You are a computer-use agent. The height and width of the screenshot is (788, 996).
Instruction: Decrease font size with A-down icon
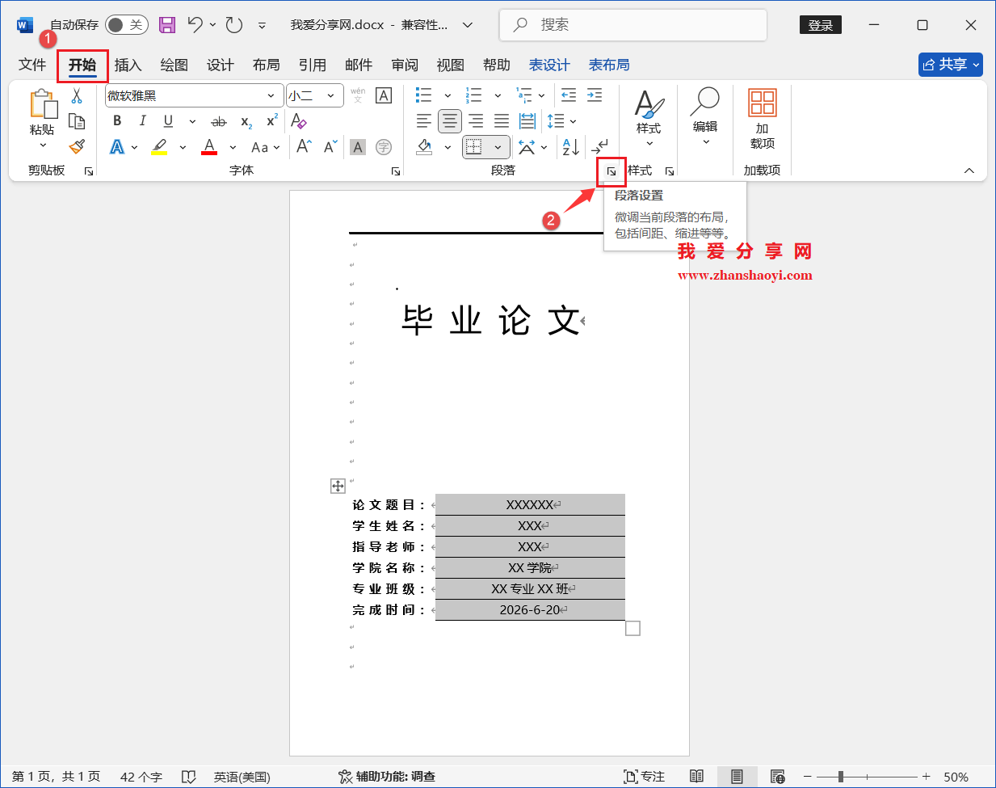pos(330,146)
